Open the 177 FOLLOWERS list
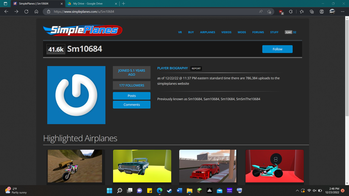349x196 pixels. (131, 85)
